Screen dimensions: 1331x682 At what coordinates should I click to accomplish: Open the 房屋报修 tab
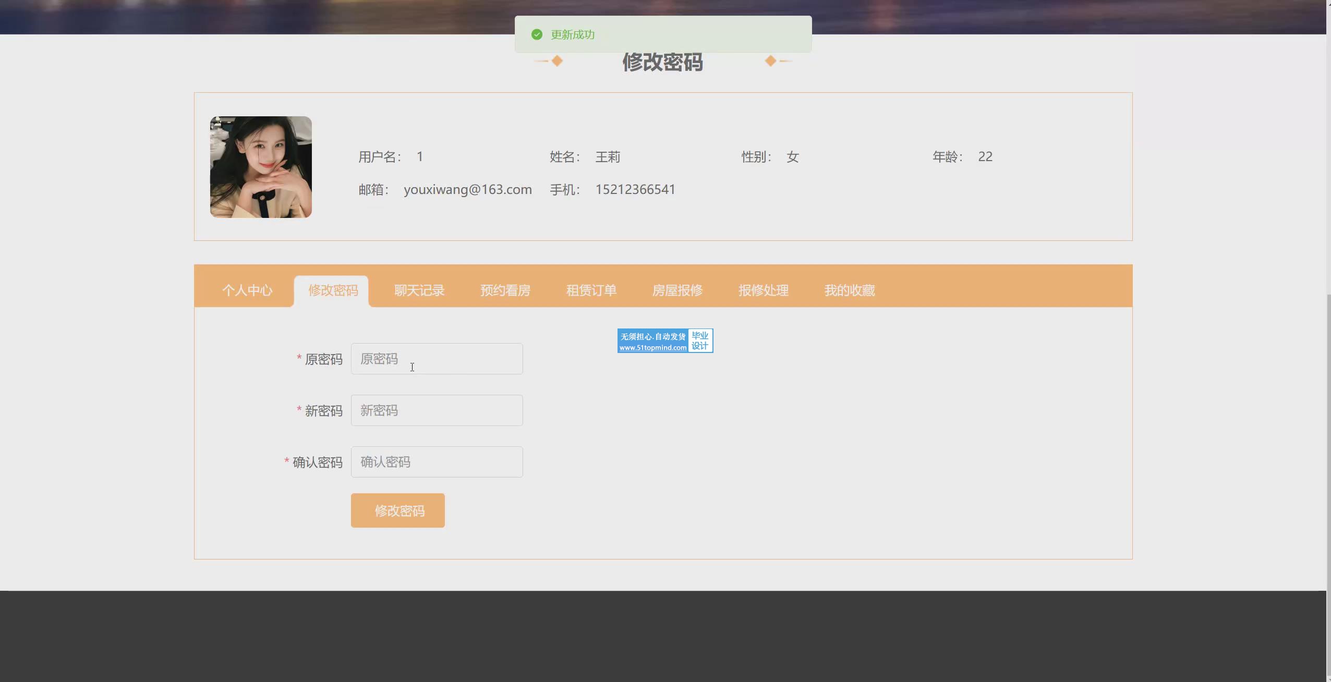(677, 290)
